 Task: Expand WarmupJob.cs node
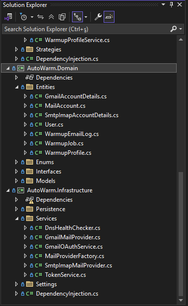click(x=25, y=143)
